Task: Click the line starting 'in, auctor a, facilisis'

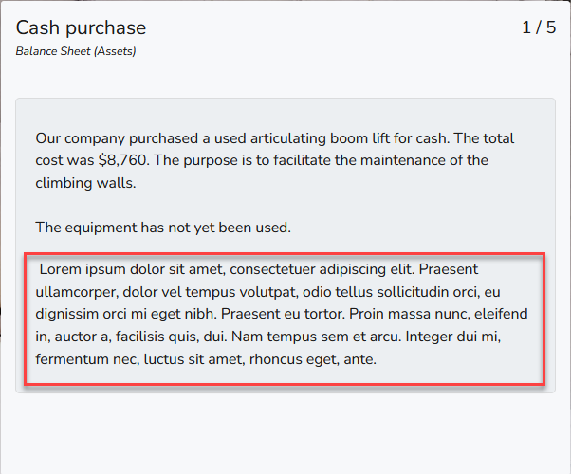Action: tap(267, 337)
